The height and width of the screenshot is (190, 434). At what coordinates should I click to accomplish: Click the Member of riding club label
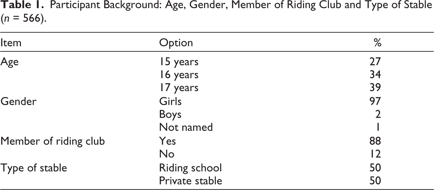(53, 141)
